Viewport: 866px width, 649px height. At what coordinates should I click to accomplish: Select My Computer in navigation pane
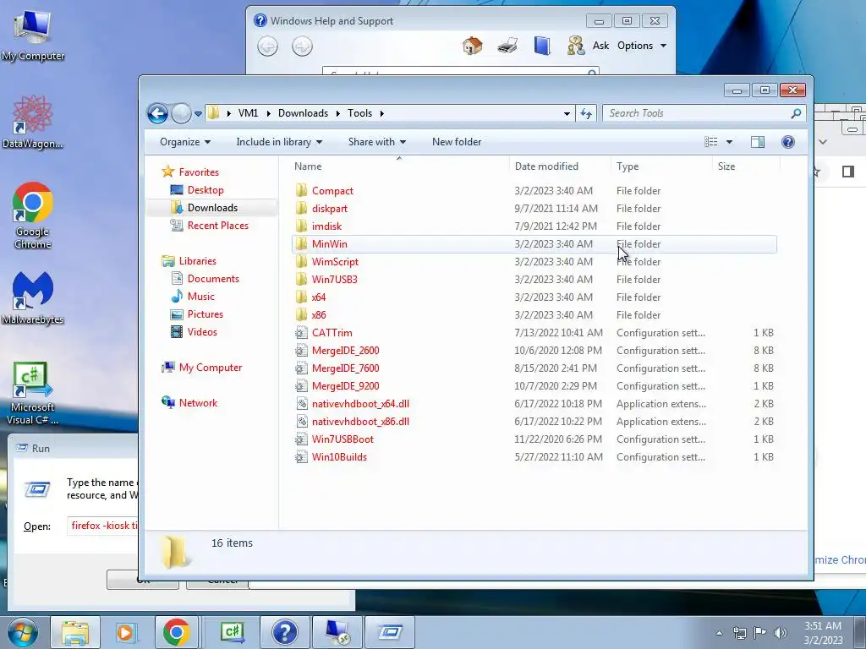tap(211, 368)
